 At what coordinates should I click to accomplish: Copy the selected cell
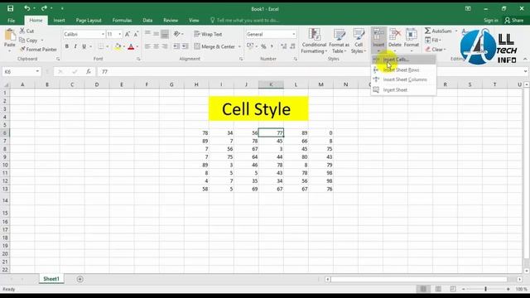point(29,41)
